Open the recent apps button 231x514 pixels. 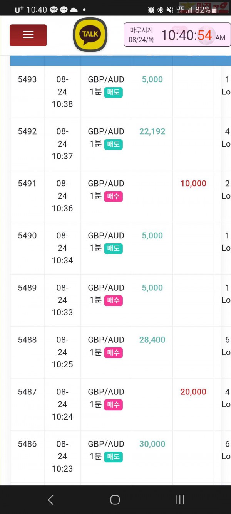click(180, 500)
